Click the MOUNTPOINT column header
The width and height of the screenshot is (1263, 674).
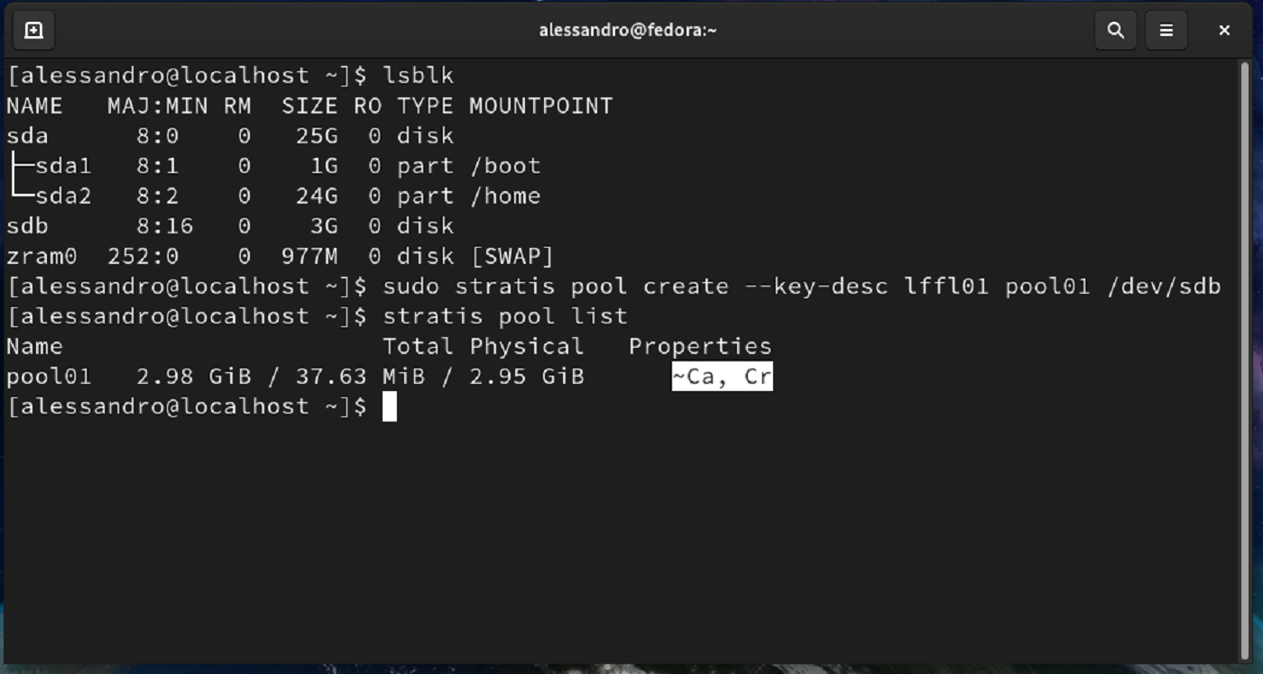tap(540, 105)
